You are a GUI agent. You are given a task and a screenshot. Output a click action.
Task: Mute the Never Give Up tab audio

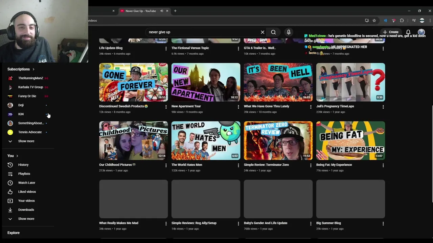pyautogui.click(x=161, y=11)
